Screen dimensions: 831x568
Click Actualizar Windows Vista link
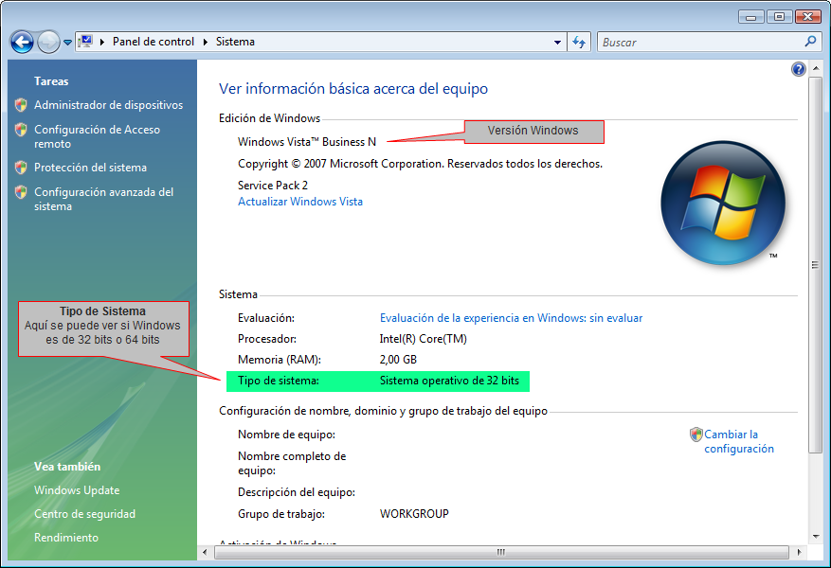tap(300, 202)
